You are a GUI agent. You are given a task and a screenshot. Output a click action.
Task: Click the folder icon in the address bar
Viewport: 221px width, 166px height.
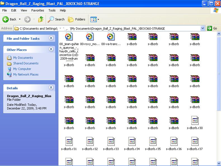coord(17,29)
